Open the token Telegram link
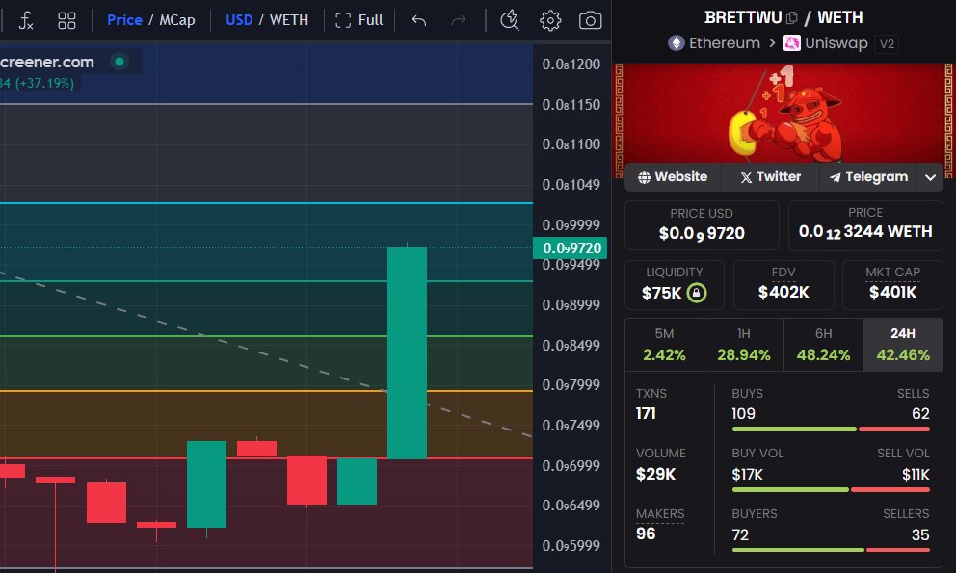This screenshot has height=573, width=956. (x=868, y=177)
